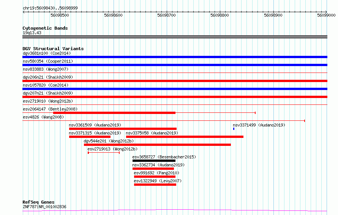Click the blue bar for nsv1057820
The image size is (338, 215).
coord(175,89)
